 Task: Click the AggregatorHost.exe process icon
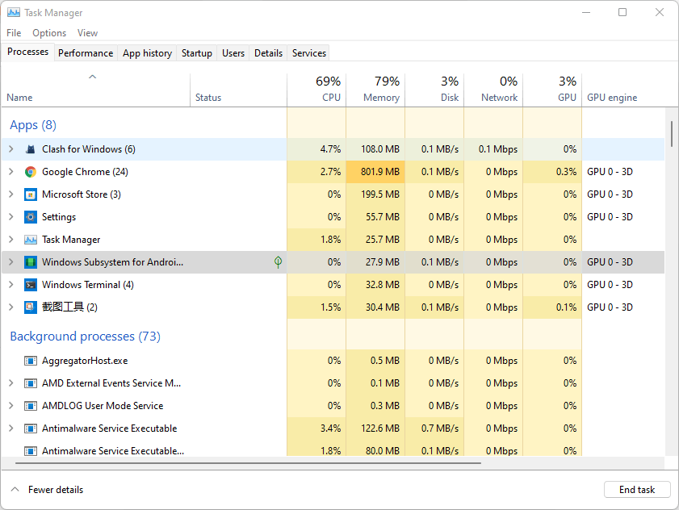click(31, 361)
